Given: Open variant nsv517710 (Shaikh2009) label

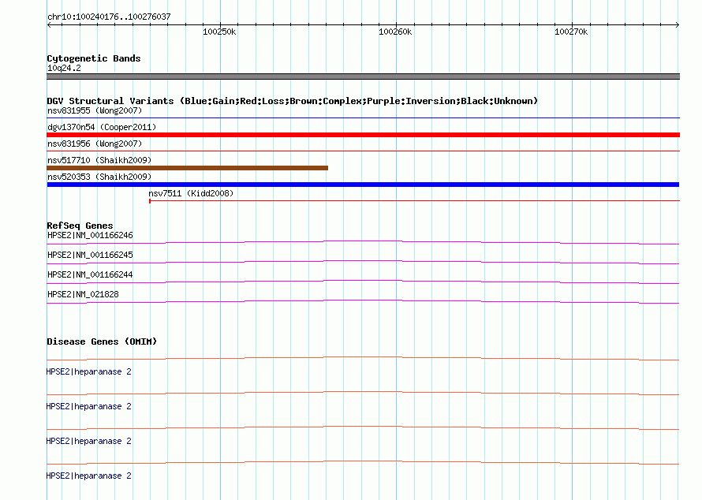Looking at the screenshot, I should tap(99, 160).
